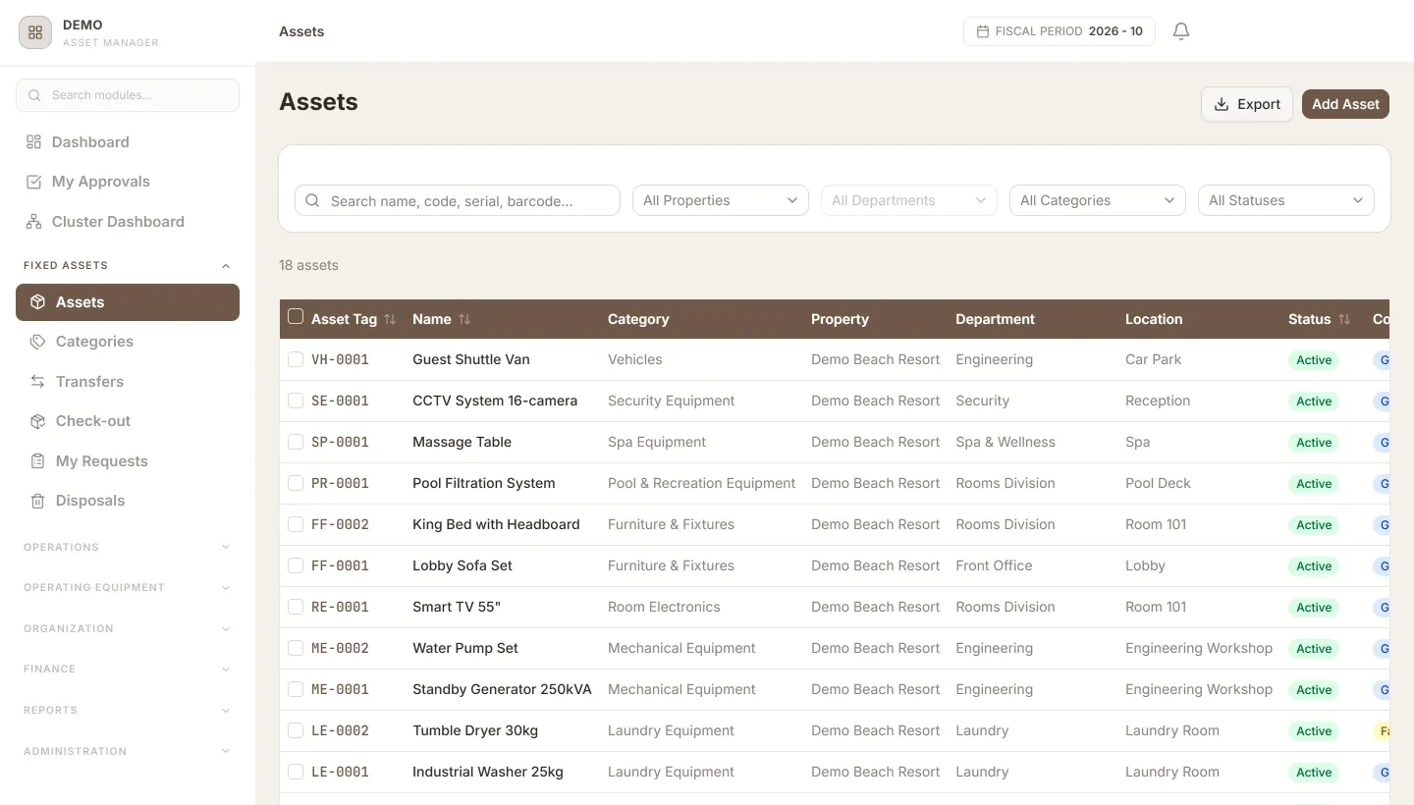Click the Dashboard sidebar icon
This screenshot has width=1414, height=805.
click(34, 142)
